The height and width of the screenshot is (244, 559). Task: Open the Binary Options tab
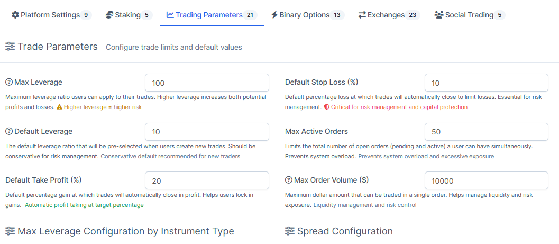point(307,15)
